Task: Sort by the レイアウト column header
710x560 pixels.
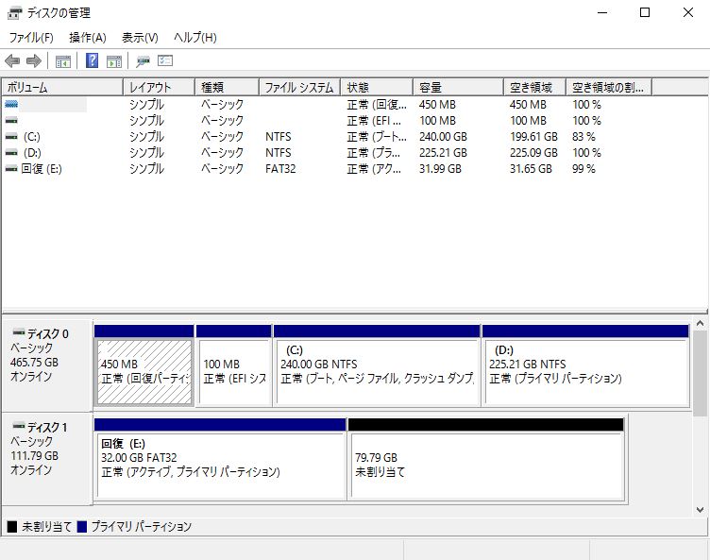Action: pos(159,87)
